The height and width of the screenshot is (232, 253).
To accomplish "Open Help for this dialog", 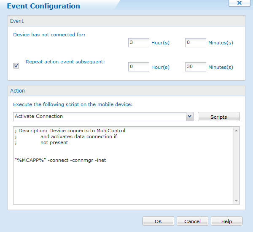I will tap(226, 221).
